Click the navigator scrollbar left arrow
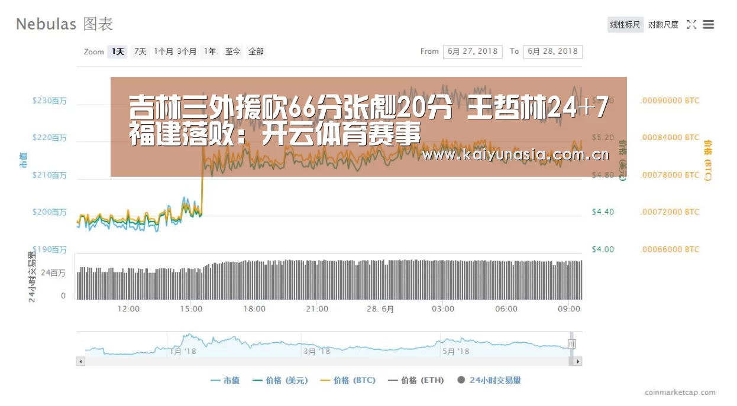 point(80,361)
